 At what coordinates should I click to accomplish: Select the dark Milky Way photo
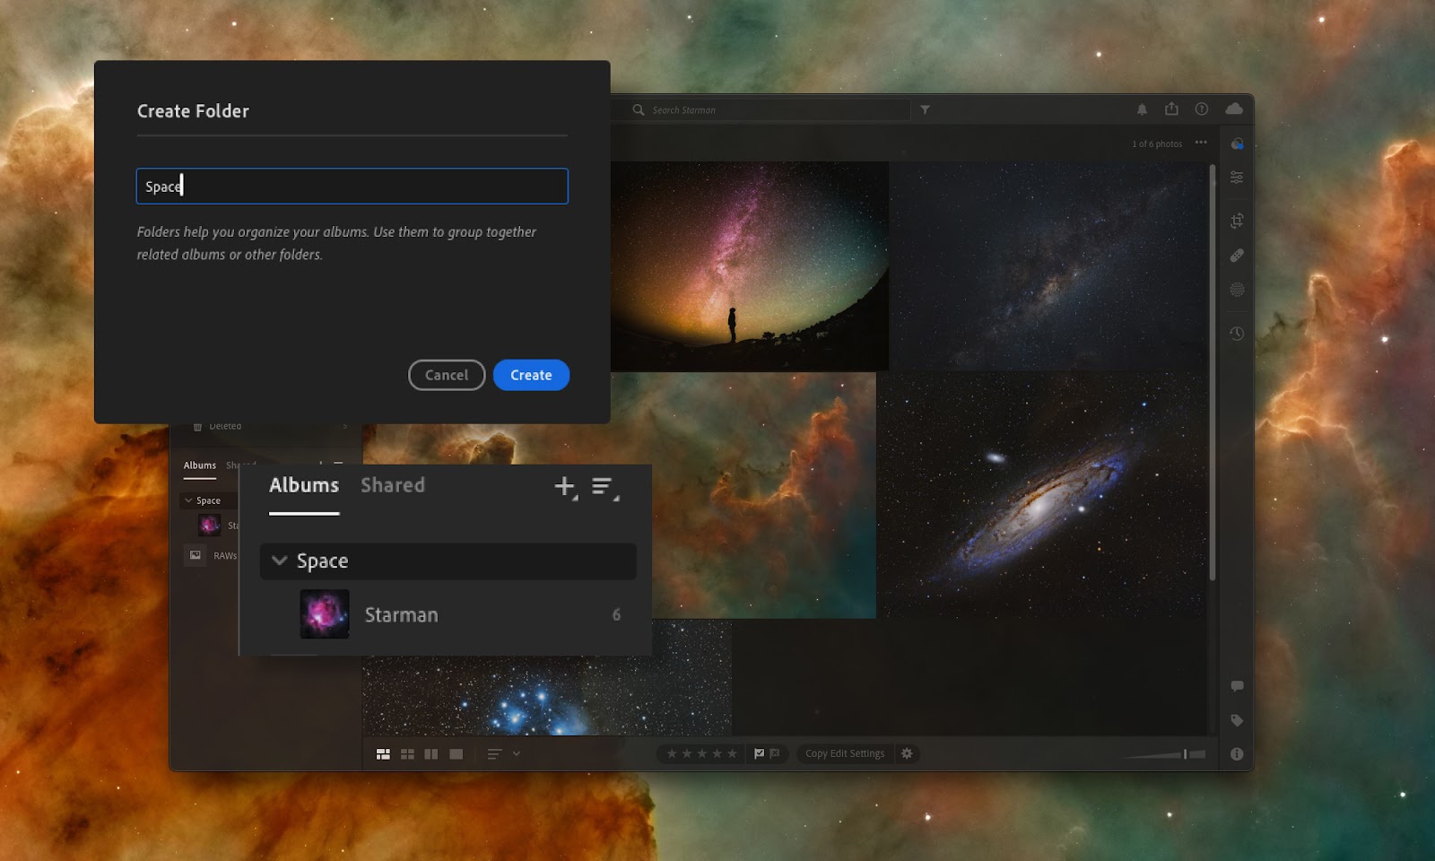pos(1048,266)
